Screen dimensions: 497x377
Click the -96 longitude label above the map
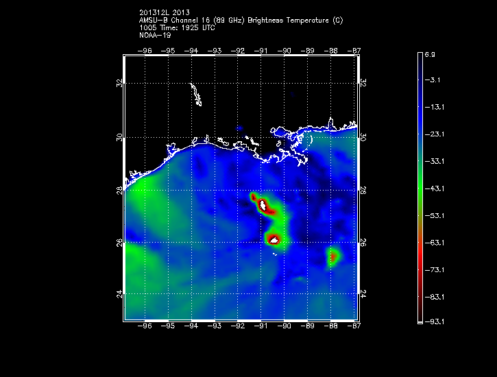pos(145,51)
